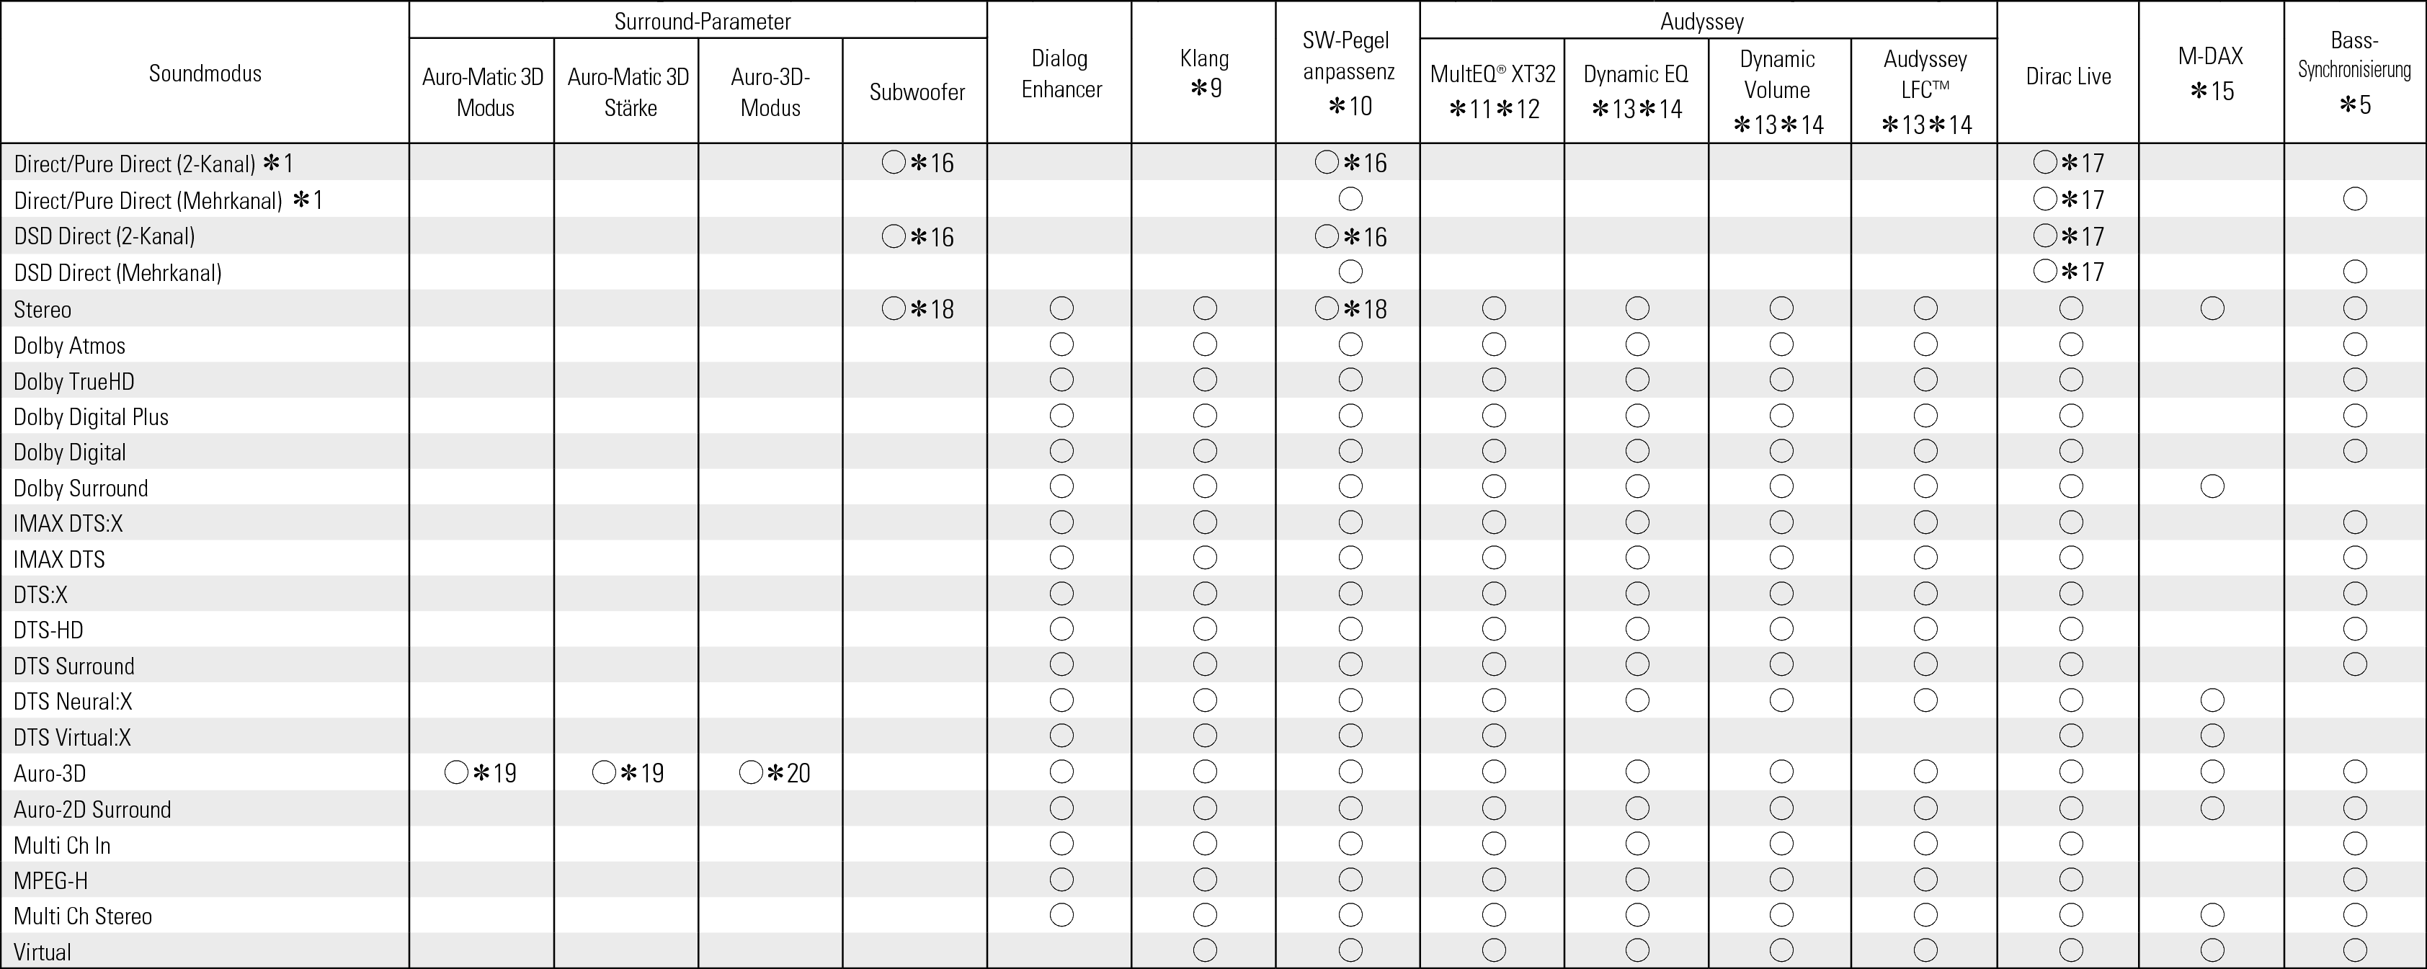Select the M-DAX circle for Multi Ch Stereo

click(2212, 915)
